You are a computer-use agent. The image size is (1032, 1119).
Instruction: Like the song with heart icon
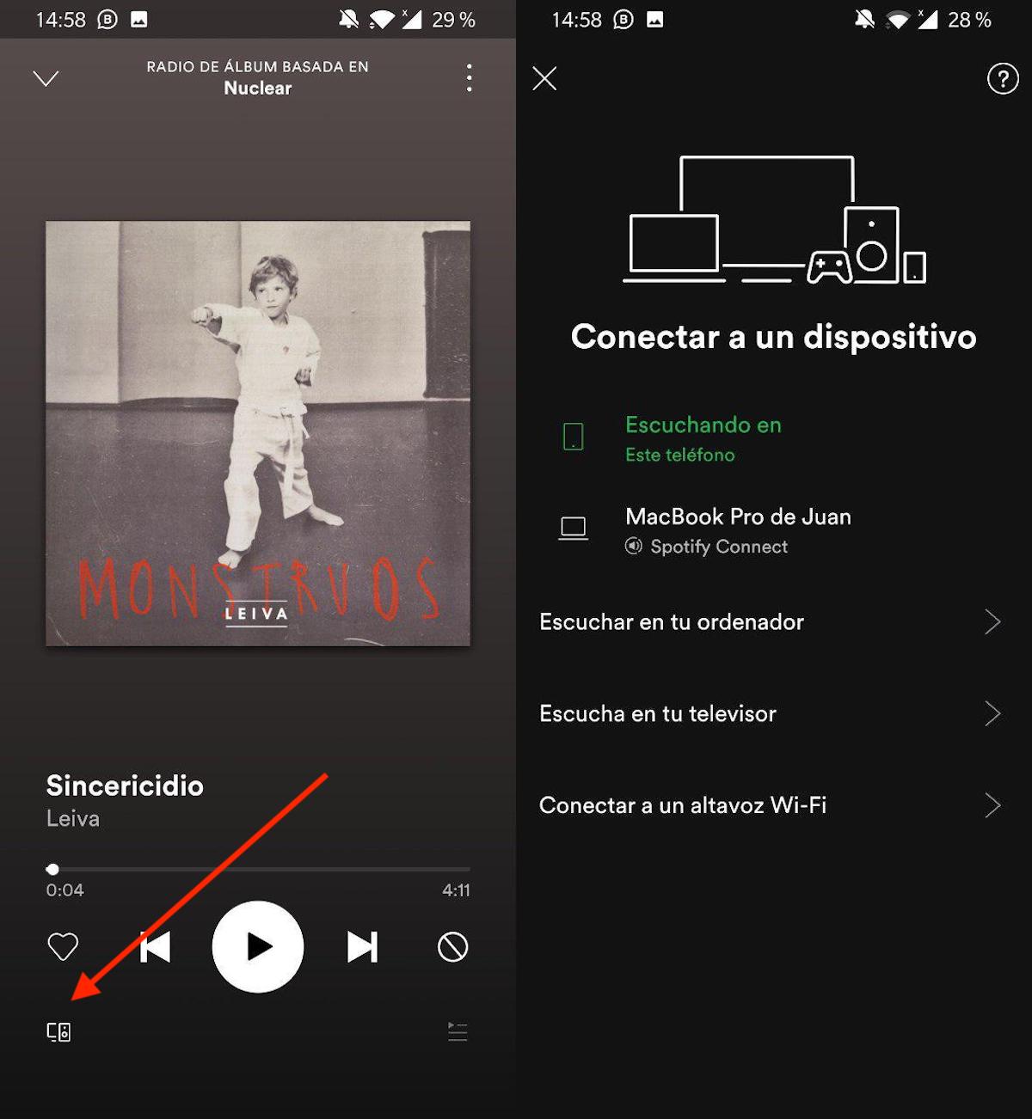pyautogui.click(x=63, y=947)
